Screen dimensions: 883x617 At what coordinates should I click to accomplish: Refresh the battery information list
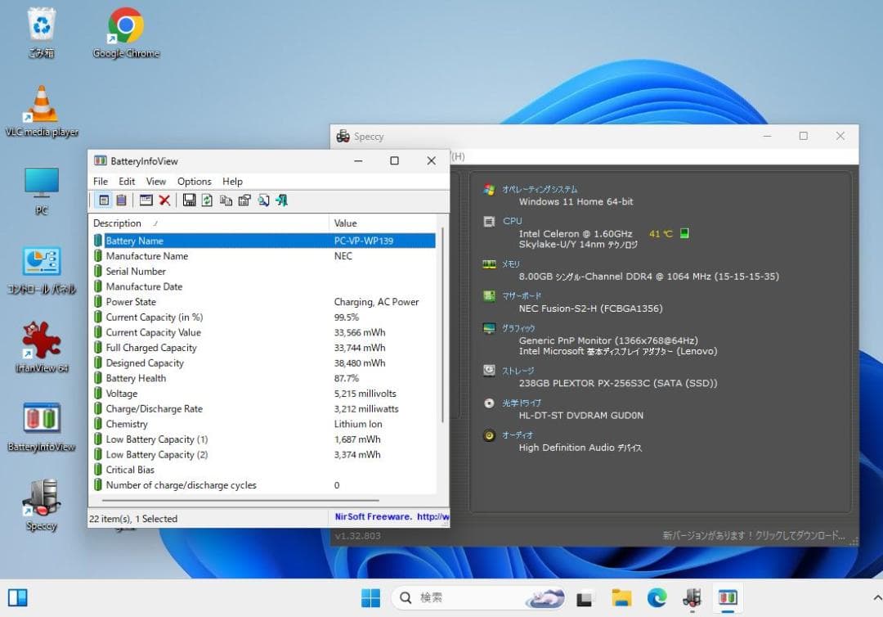[206, 200]
